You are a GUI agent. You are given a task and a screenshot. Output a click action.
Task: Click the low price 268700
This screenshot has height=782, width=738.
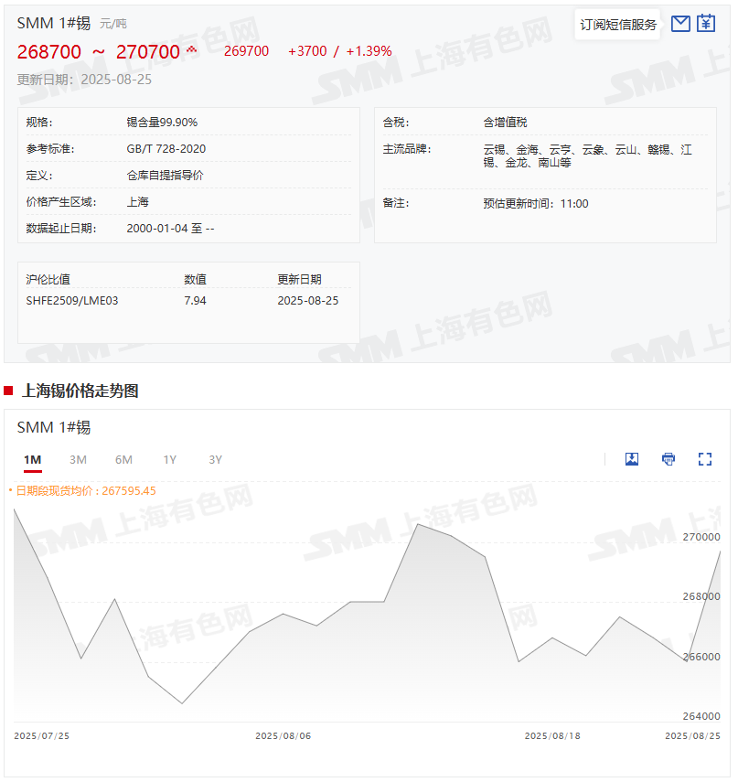(x=48, y=52)
